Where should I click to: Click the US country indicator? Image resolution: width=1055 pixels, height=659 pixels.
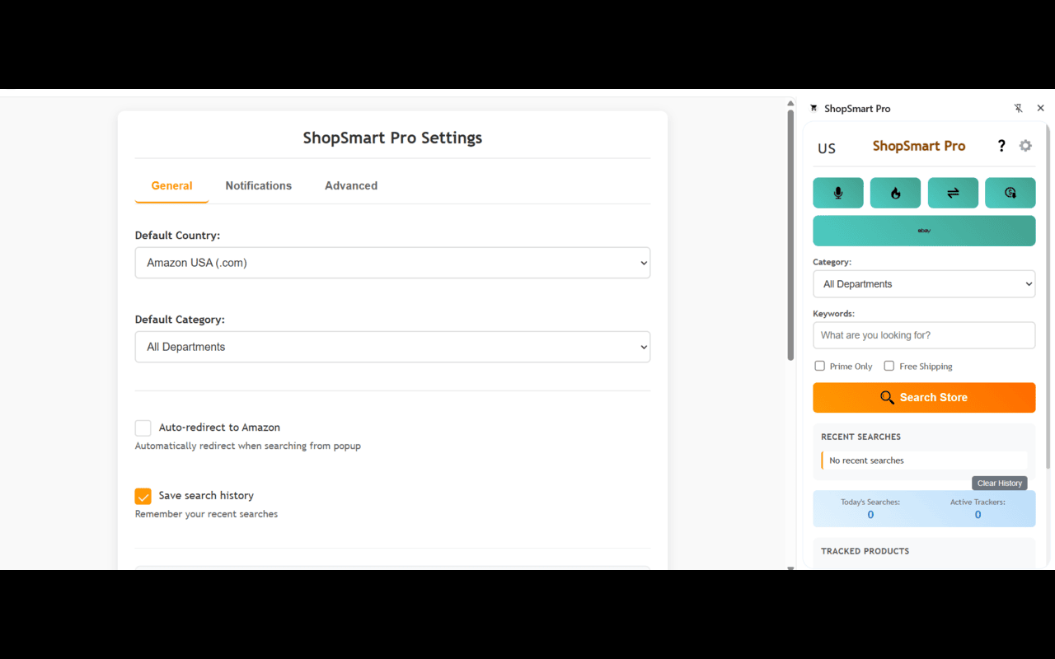coord(827,148)
